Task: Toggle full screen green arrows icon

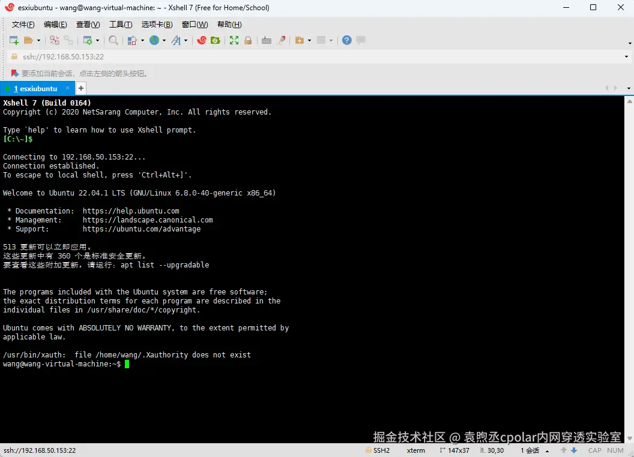Action: (234, 40)
